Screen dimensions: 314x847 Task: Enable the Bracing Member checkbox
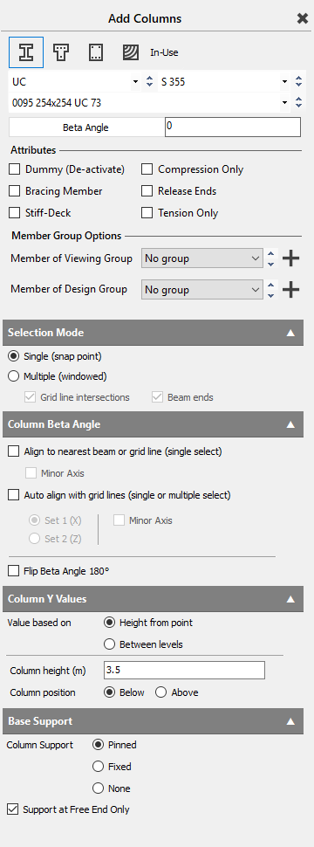(x=15, y=191)
